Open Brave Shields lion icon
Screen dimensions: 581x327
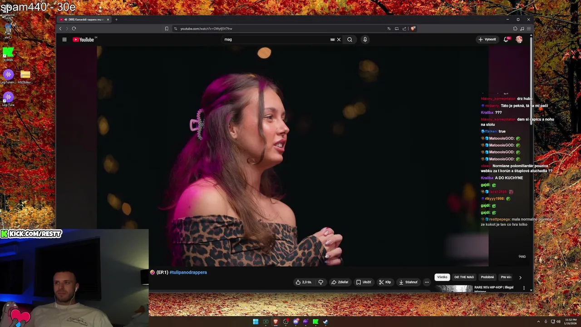click(x=413, y=29)
